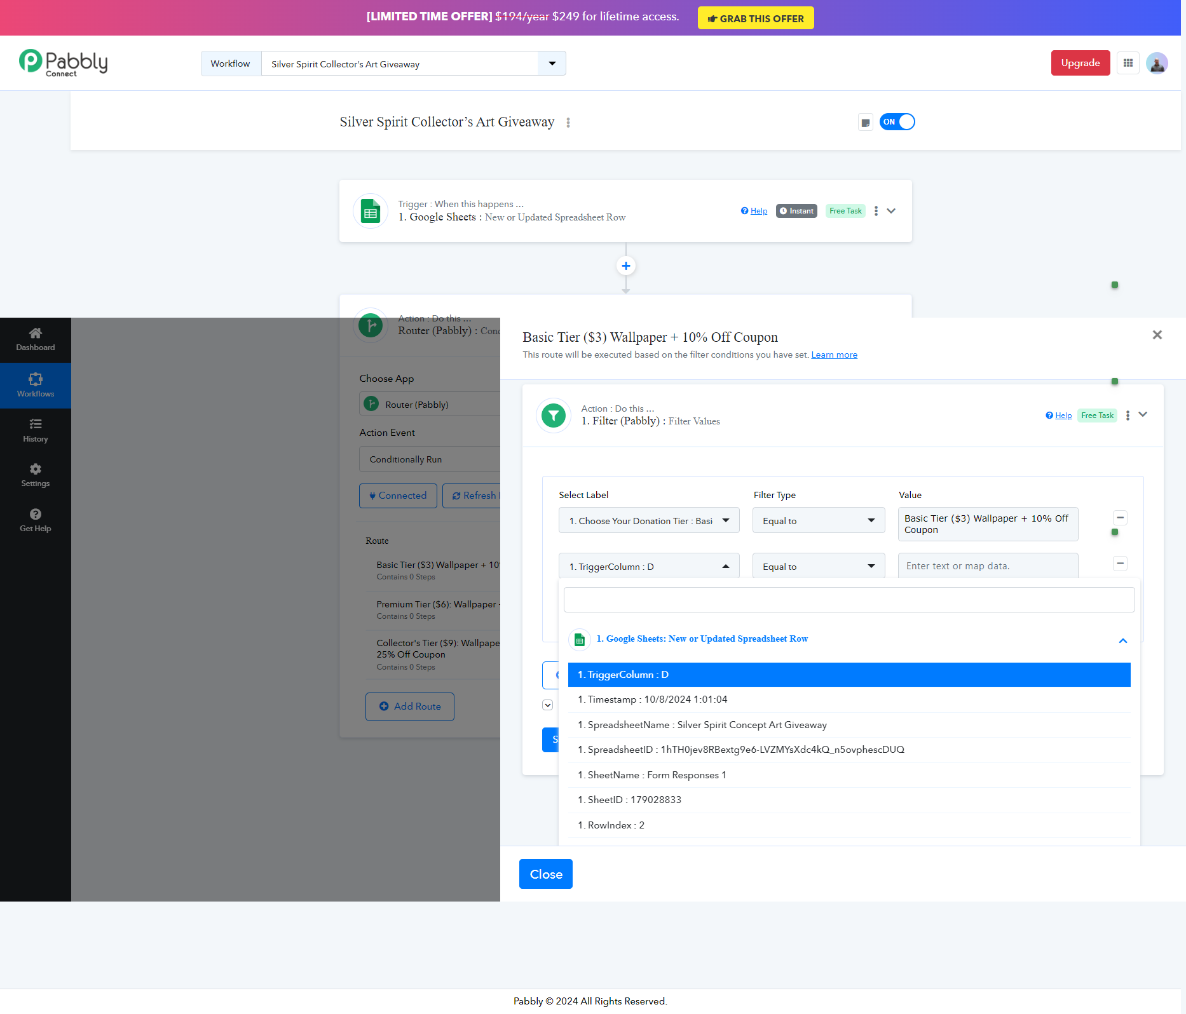The image size is (1186, 1014).
Task: Select 'SheetID : 179028833' option
Action: coord(849,800)
